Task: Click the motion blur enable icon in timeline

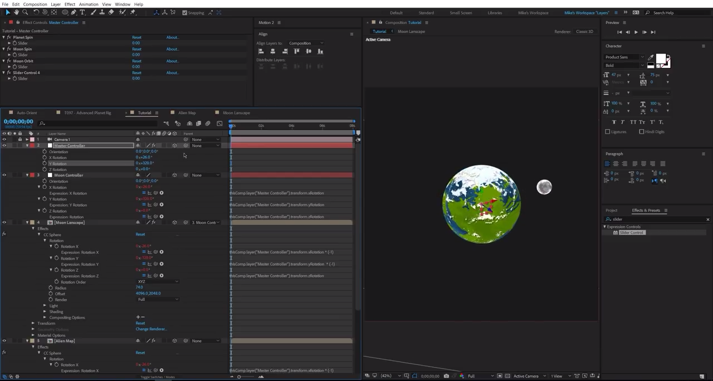Action: pos(208,124)
